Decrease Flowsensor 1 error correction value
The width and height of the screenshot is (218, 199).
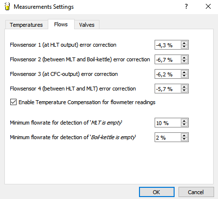point(184,47)
